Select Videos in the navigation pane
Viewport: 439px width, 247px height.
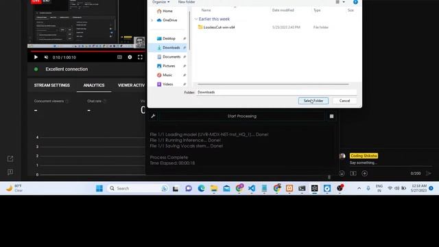coord(167,84)
